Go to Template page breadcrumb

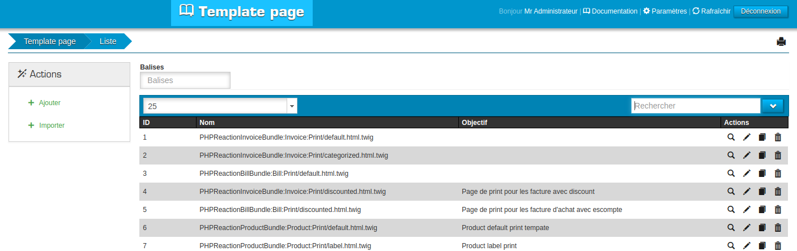click(50, 41)
